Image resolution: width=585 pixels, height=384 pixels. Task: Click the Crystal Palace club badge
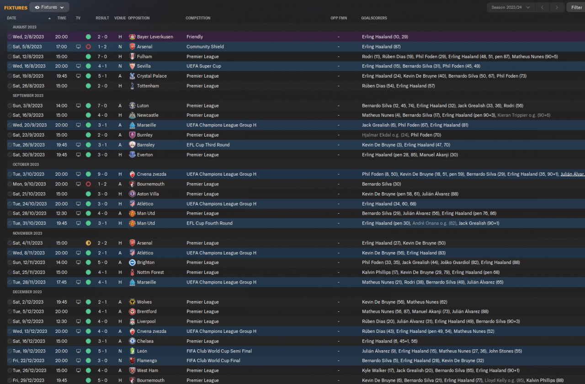[132, 76]
